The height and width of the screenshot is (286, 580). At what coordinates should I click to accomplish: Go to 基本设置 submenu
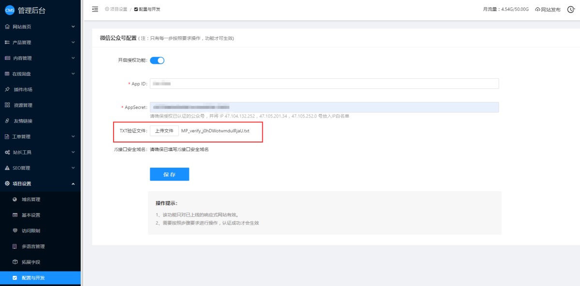point(40,215)
